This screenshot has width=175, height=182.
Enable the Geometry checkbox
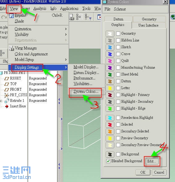[x=118, y=33]
